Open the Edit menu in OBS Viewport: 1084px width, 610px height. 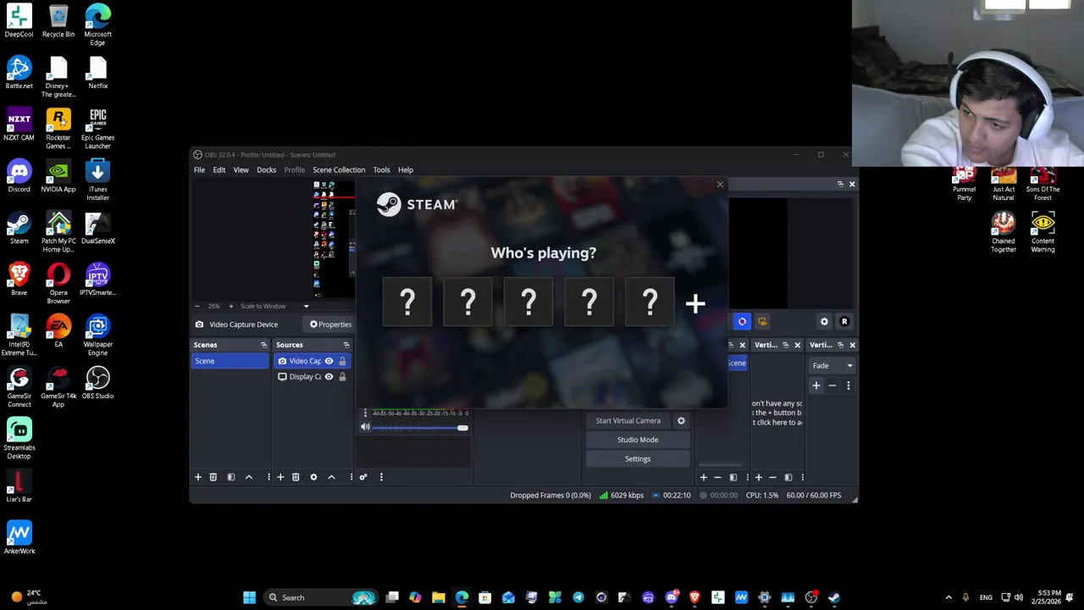(219, 169)
